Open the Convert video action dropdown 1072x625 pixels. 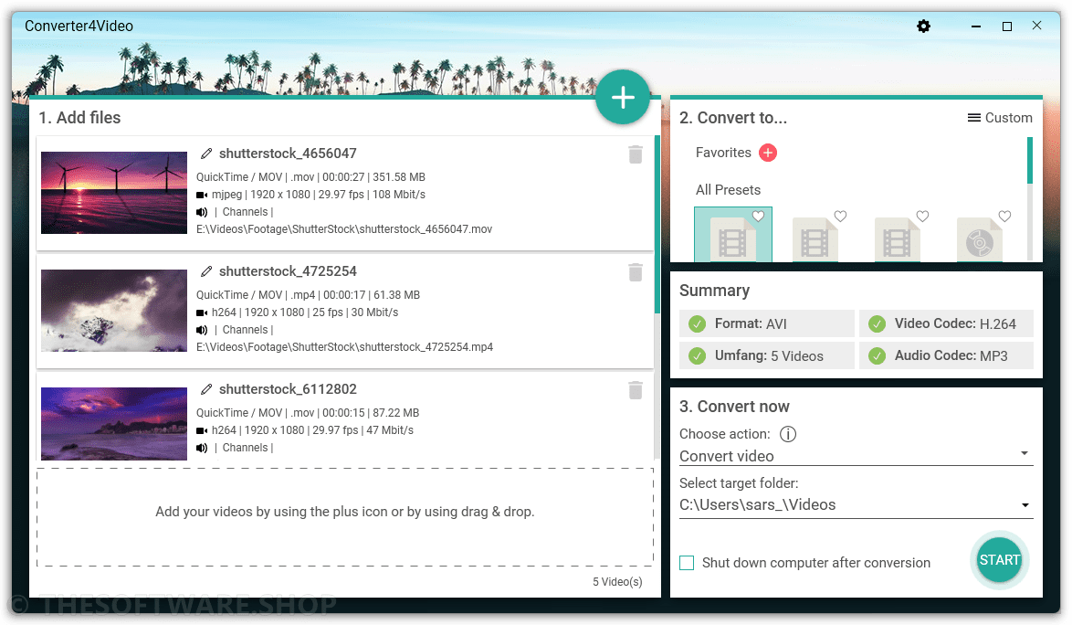(856, 456)
